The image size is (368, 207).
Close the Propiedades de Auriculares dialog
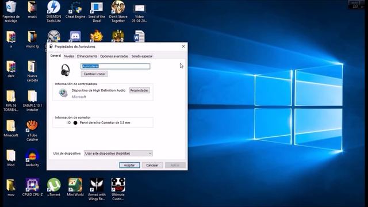pyautogui.click(x=183, y=47)
